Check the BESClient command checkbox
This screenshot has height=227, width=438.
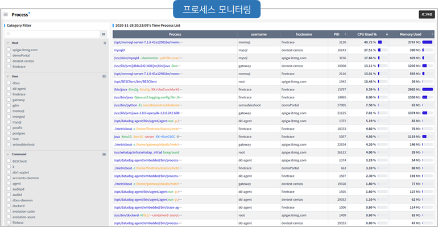pos(9,161)
